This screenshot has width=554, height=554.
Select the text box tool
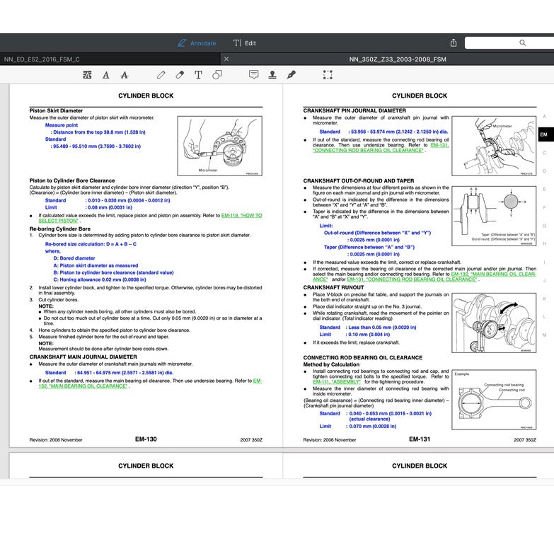198,74
